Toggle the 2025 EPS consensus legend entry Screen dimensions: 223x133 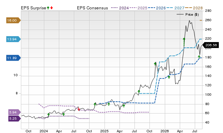138,8
